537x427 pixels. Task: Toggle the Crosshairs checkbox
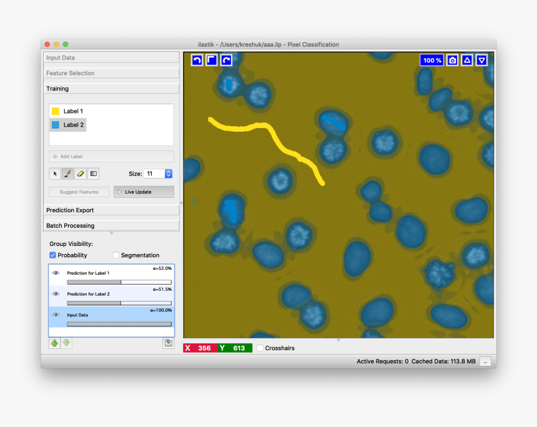pyautogui.click(x=260, y=348)
